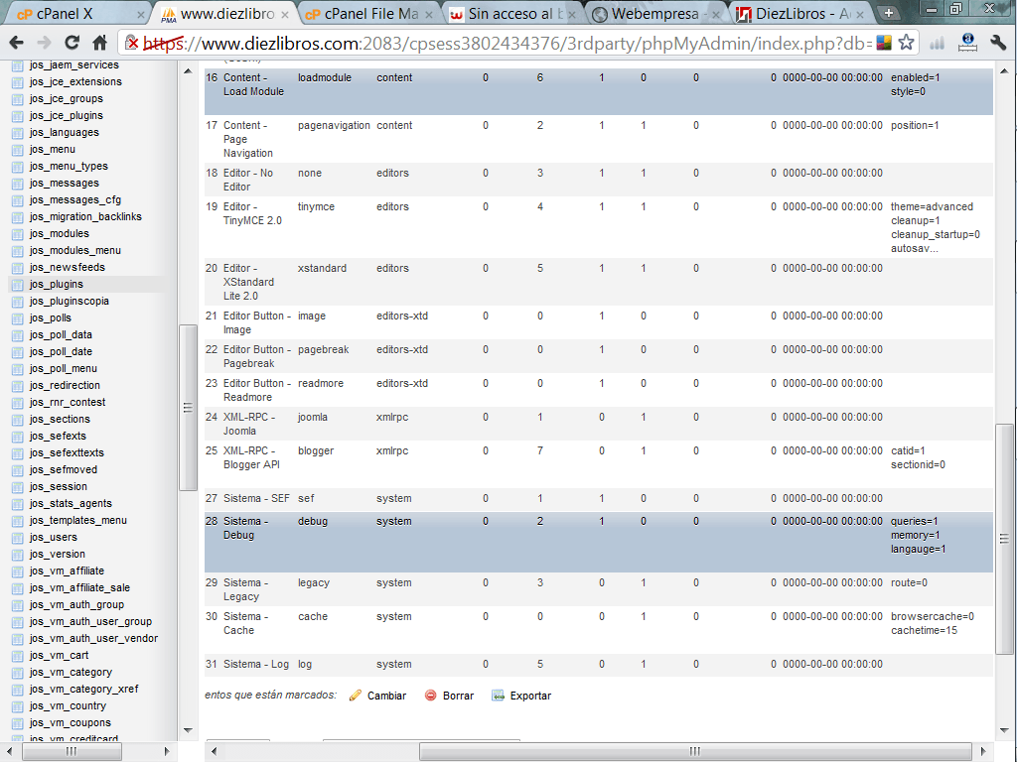Click table icon beside jos_vm_cart
Viewport: 1017px width, 762px height.
click(18, 656)
